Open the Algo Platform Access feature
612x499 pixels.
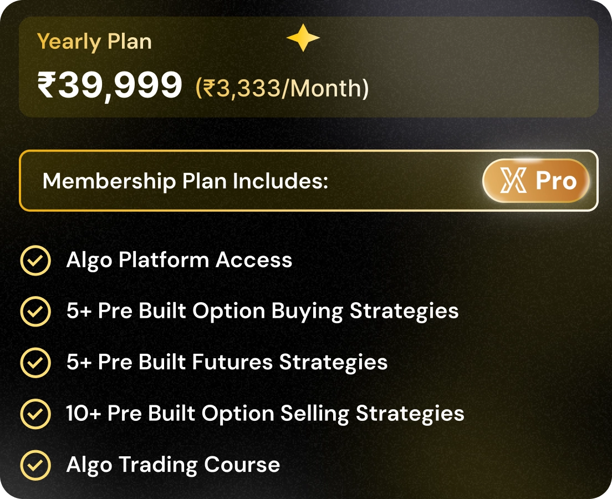178,260
